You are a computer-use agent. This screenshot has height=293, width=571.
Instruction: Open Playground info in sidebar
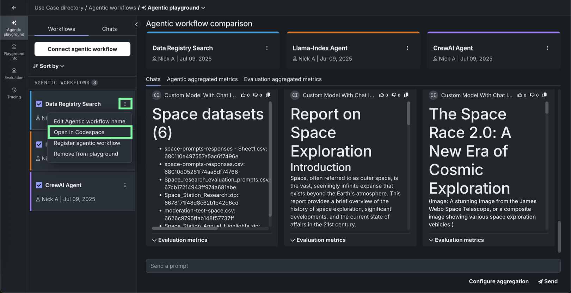coord(14,52)
